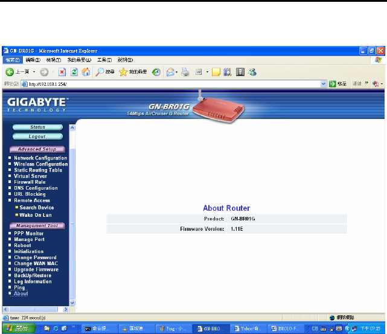Click the Logout button
Viewport: 387px width, 334px height.
(37, 136)
